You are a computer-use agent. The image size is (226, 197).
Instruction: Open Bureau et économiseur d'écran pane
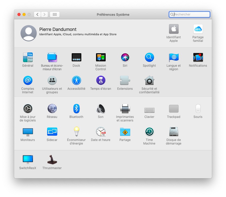[52, 57]
